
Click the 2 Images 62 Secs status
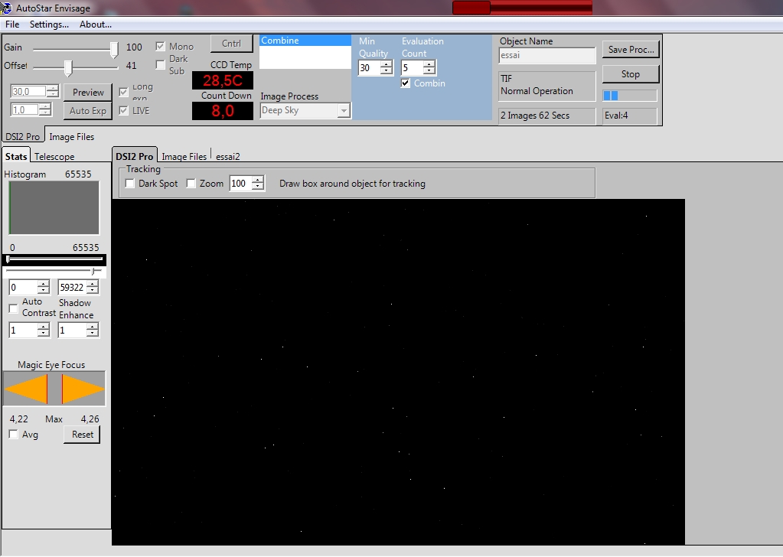[x=546, y=116]
